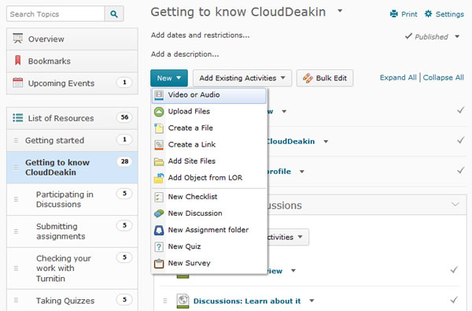This screenshot has width=472, height=311.
Task: Click the completion checkmark in the CloudDeakin topic row
Action: [460, 140]
